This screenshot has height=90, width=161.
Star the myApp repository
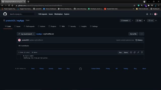pyautogui.click(x=139, y=20)
